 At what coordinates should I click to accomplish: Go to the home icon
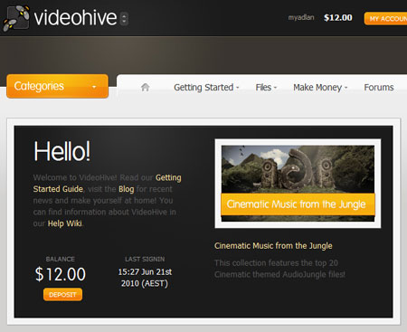coord(146,87)
